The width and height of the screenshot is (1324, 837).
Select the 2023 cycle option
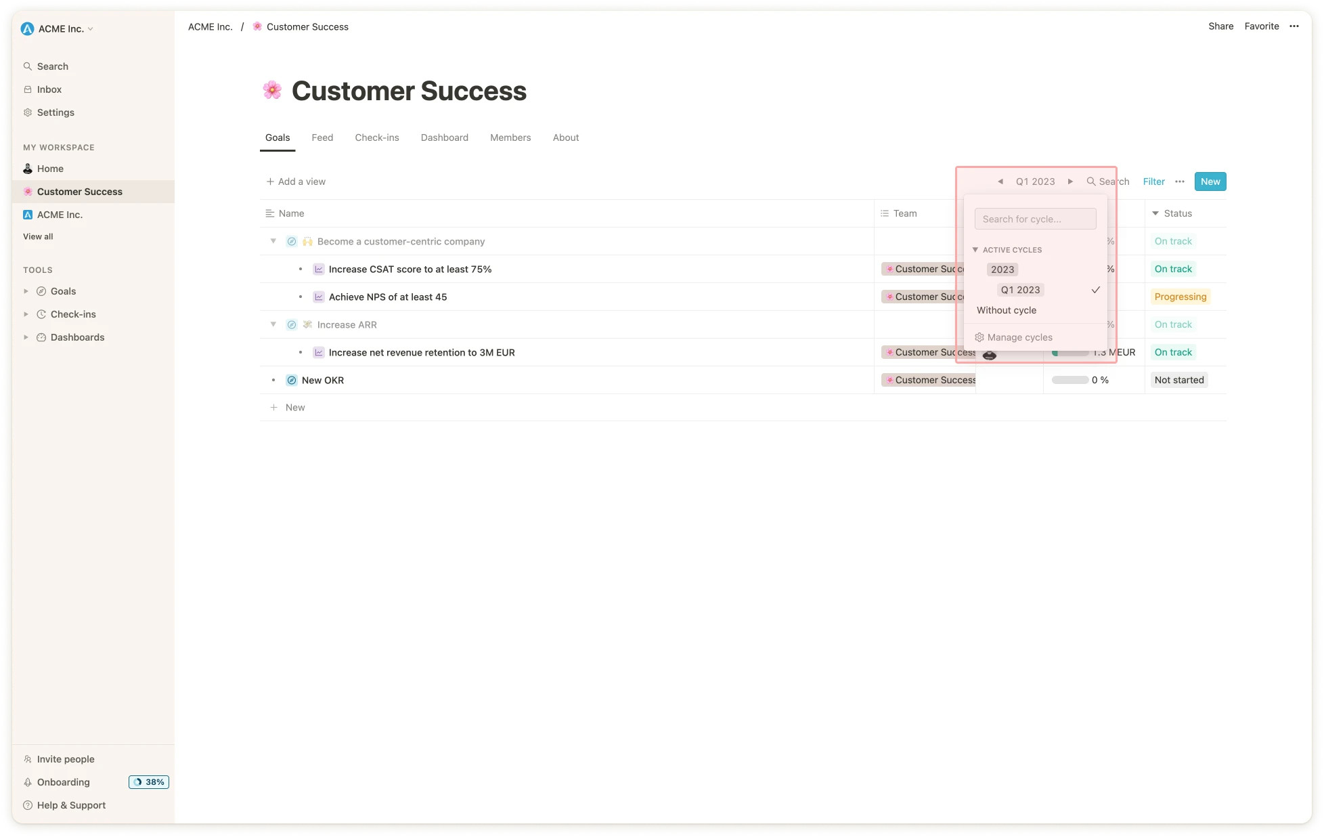coord(1002,270)
